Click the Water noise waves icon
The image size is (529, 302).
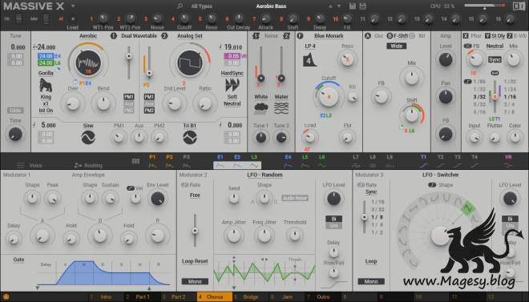(281, 108)
